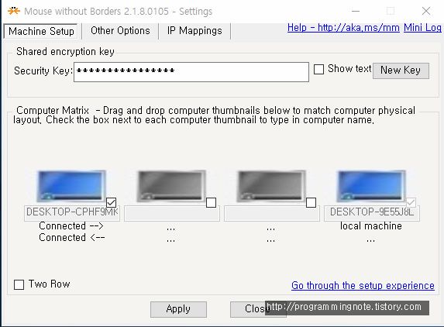Enable the Two Row checkbox

coord(19,285)
